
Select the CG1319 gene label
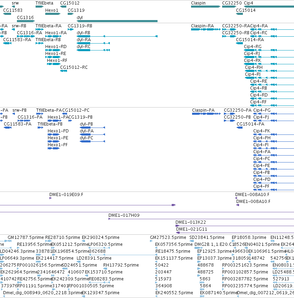pos(76,10)
